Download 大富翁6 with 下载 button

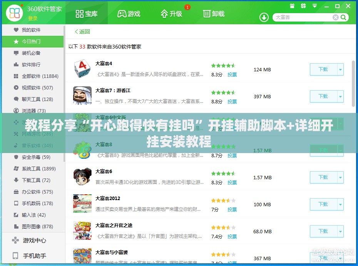[323, 177]
